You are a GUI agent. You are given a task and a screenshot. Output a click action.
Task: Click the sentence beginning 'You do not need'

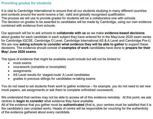point(76,88)
